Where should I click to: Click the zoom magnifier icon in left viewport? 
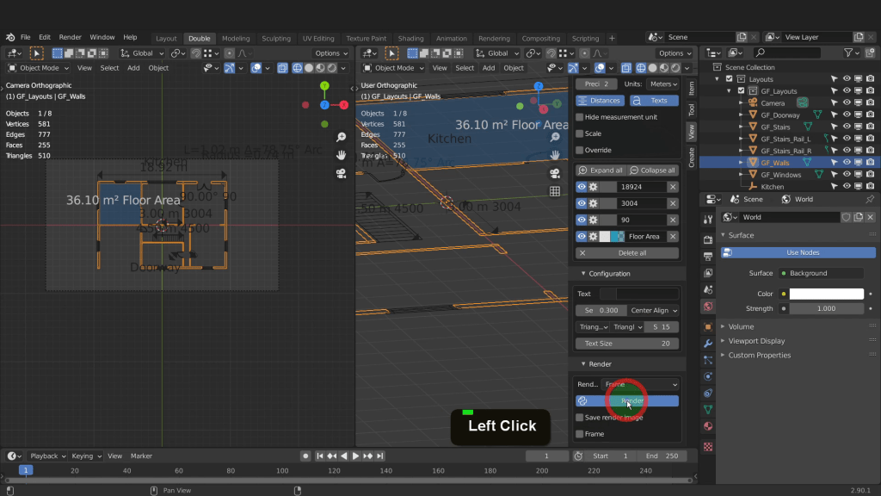(x=342, y=138)
